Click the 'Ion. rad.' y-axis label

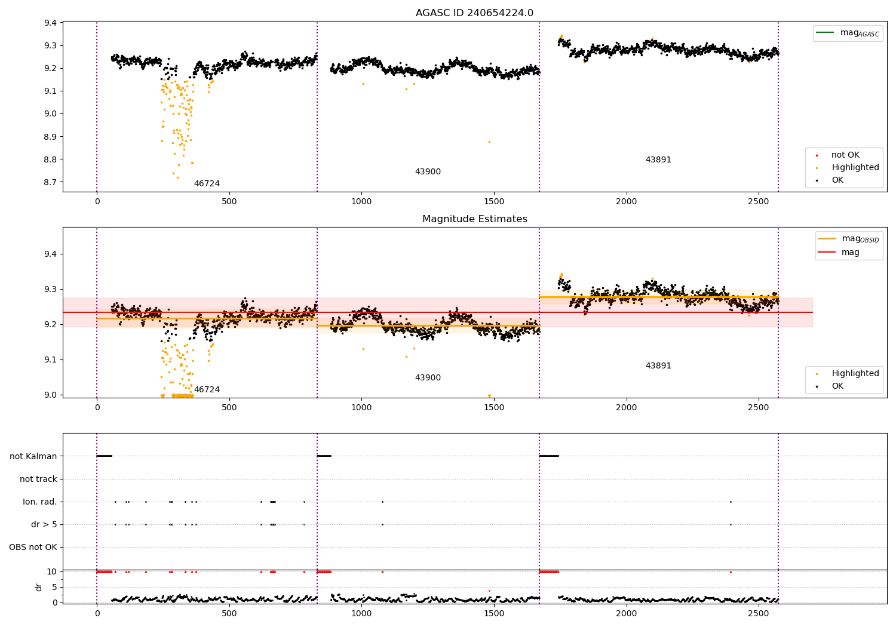pos(40,502)
